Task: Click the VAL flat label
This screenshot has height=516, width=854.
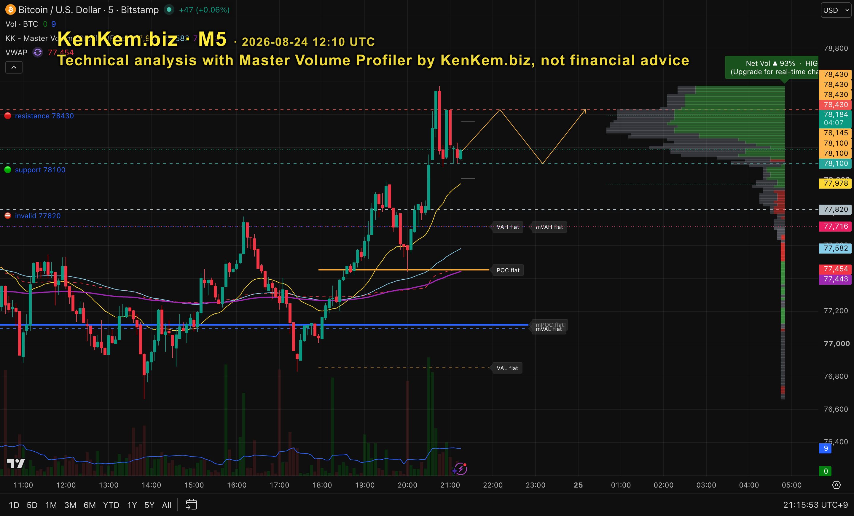Action: pyautogui.click(x=507, y=368)
